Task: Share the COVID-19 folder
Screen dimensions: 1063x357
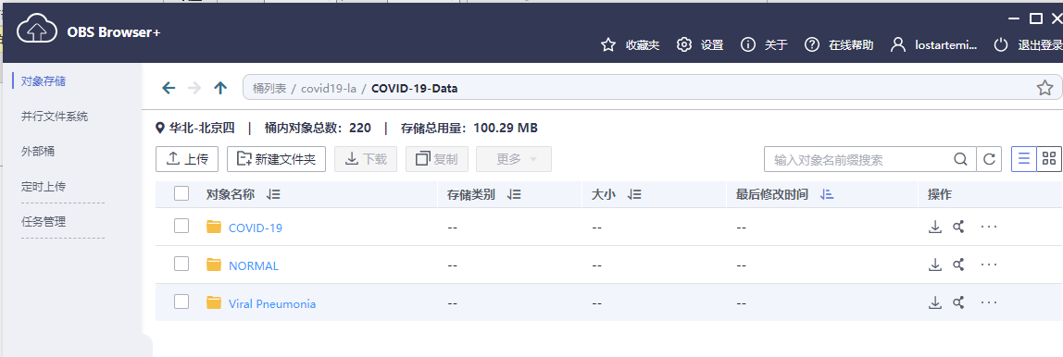Action: click(958, 227)
